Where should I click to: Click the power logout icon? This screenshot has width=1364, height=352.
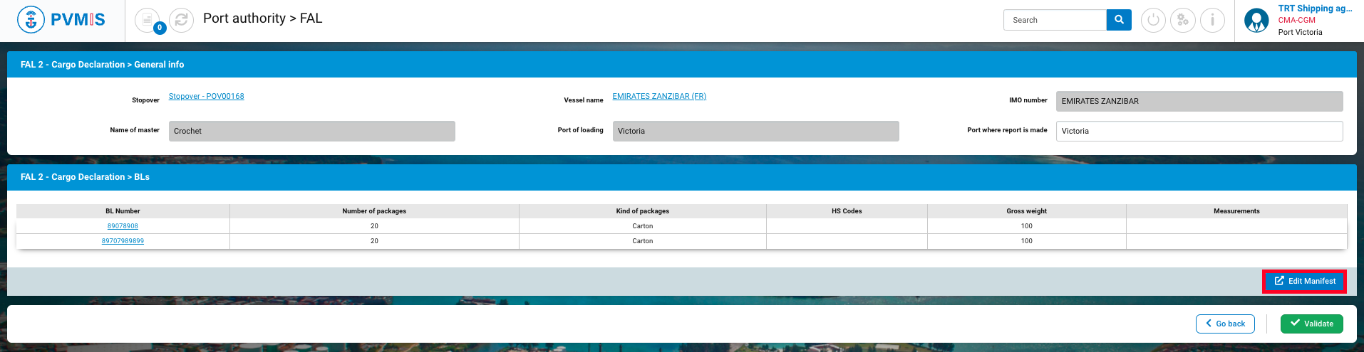[1153, 20]
